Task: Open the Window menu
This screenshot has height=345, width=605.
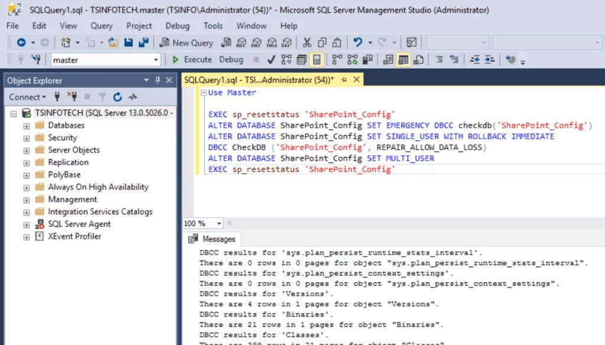Action: click(251, 26)
